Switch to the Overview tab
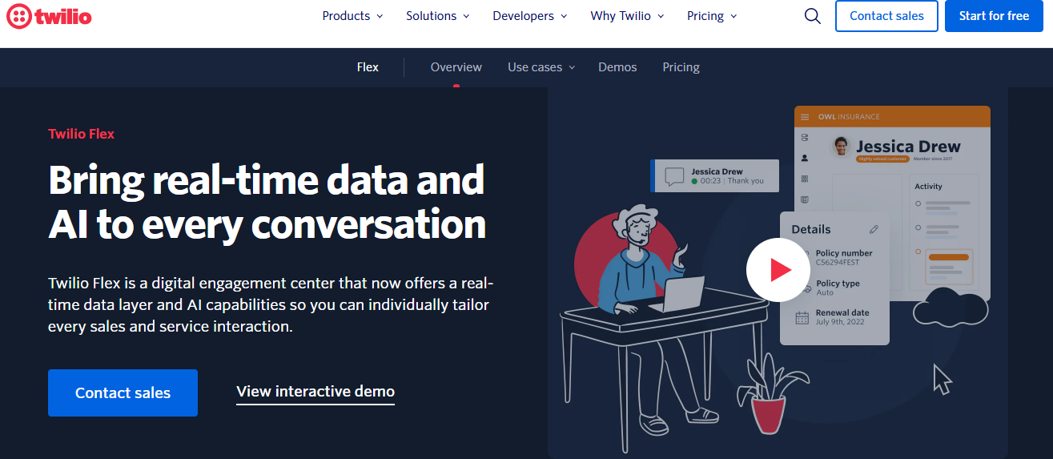 pos(456,67)
